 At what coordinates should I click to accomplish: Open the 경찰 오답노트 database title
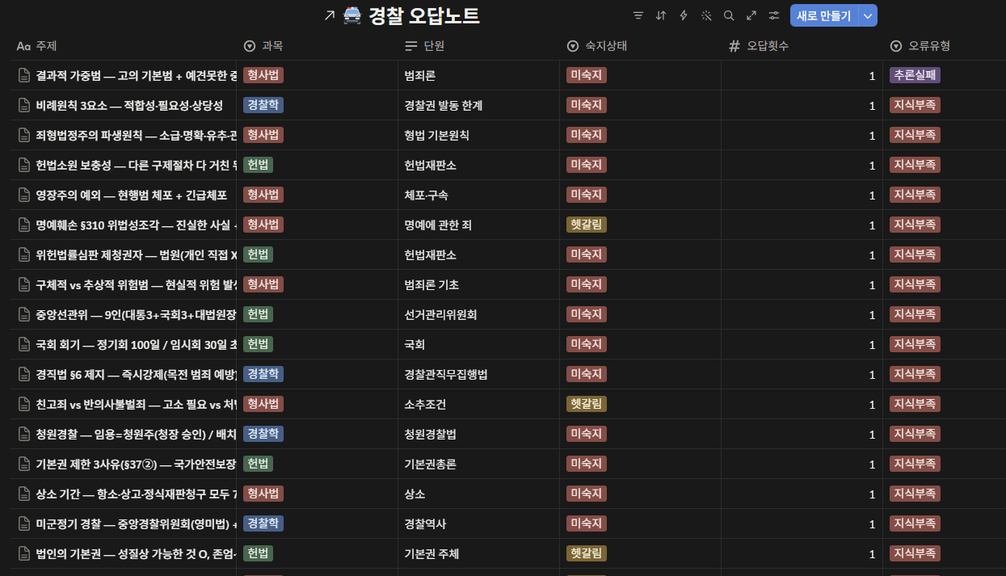point(423,16)
